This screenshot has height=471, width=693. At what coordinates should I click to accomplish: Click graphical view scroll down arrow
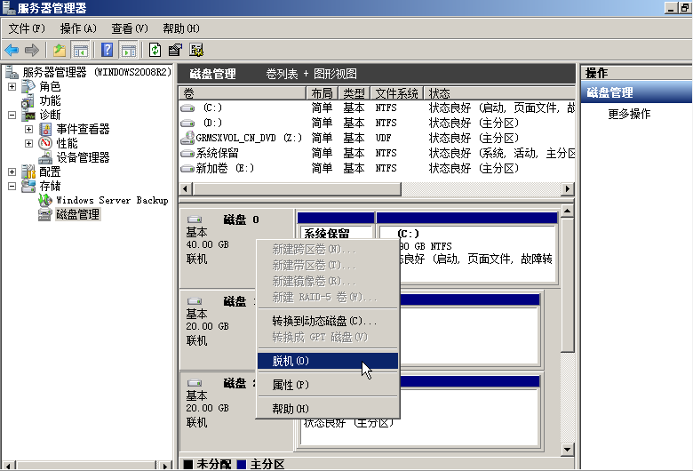[x=567, y=450]
